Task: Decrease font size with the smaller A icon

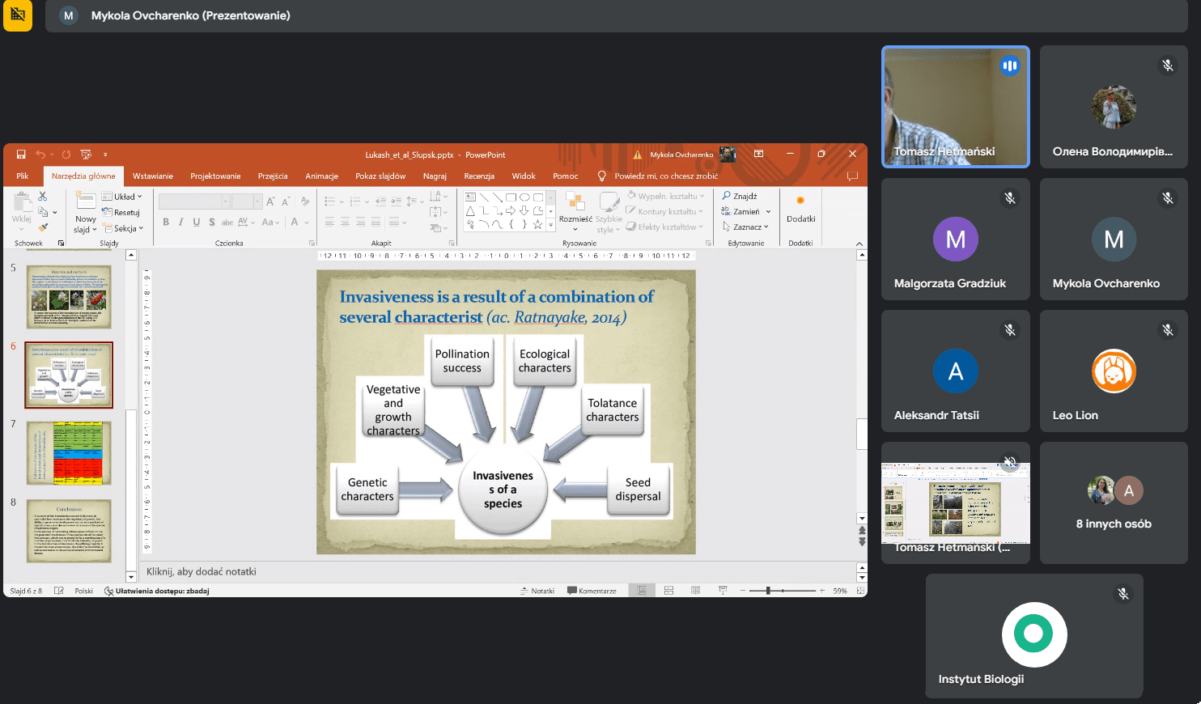Action: [x=286, y=201]
